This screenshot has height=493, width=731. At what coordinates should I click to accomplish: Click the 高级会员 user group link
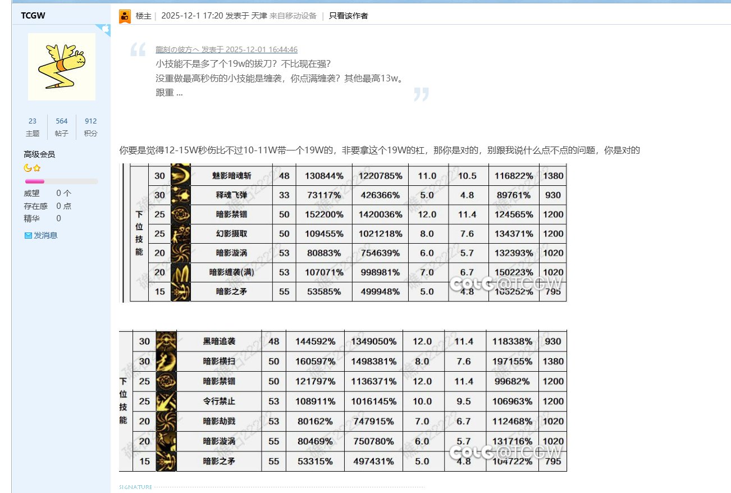(x=39, y=154)
